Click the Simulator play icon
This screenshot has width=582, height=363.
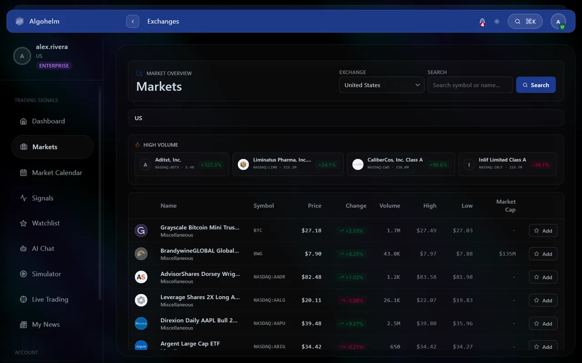(x=24, y=274)
